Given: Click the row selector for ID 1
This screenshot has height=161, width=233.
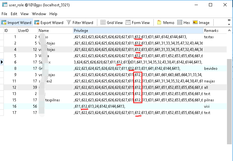Looking at the screenshot, I should coord(2,37).
